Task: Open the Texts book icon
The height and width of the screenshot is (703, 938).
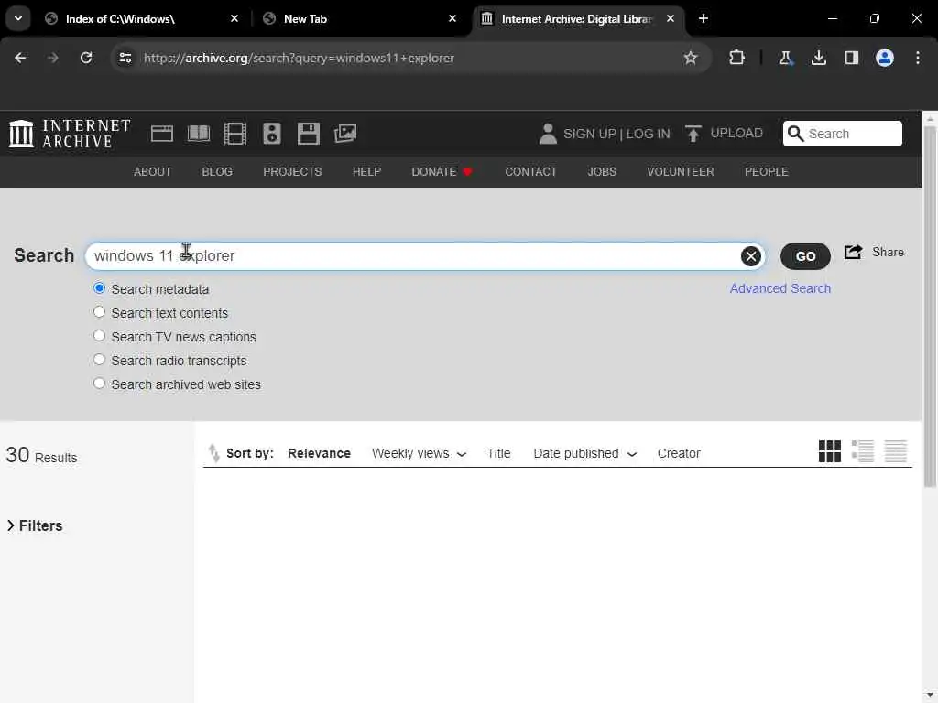Action: click(199, 134)
